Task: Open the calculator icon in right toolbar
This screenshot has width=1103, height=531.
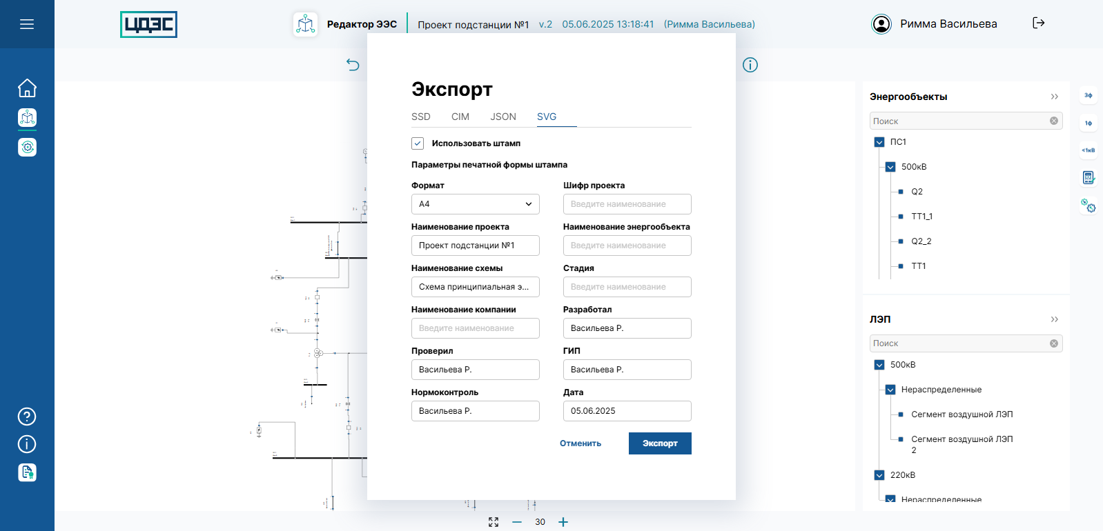Action: (x=1088, y=178)
